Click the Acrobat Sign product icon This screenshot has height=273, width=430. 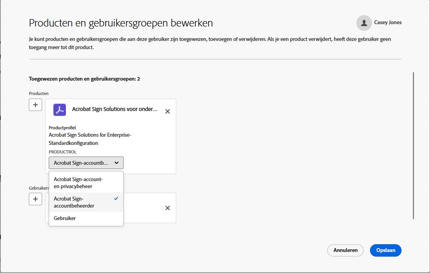click(x=59, y=110)
